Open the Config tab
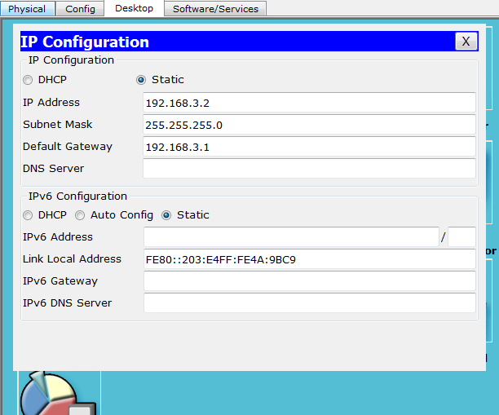The width and height of the screenshot is (499, 415). pos(80,9)
